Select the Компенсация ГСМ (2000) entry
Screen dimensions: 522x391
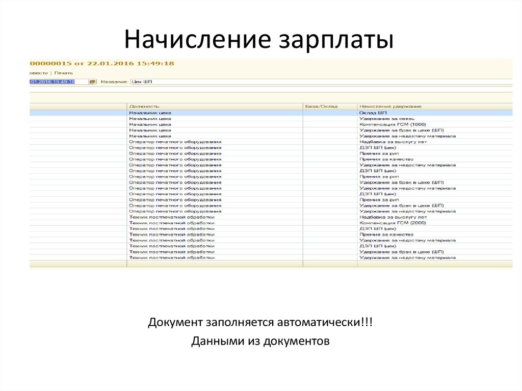pos(392,223)
